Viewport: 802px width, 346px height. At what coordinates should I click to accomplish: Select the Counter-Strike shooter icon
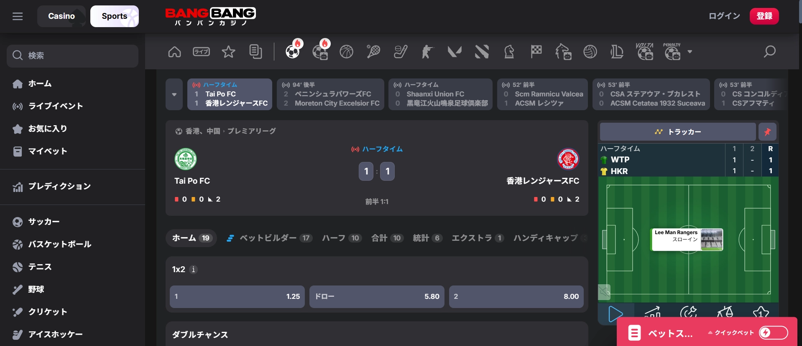click(427, 52)
